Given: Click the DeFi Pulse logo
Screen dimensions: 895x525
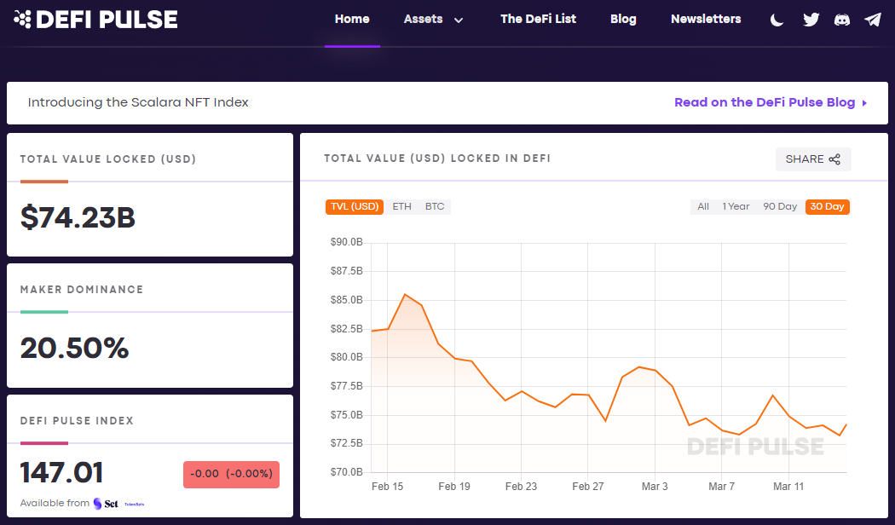Looking at the screenshot, I should point(95,20).
